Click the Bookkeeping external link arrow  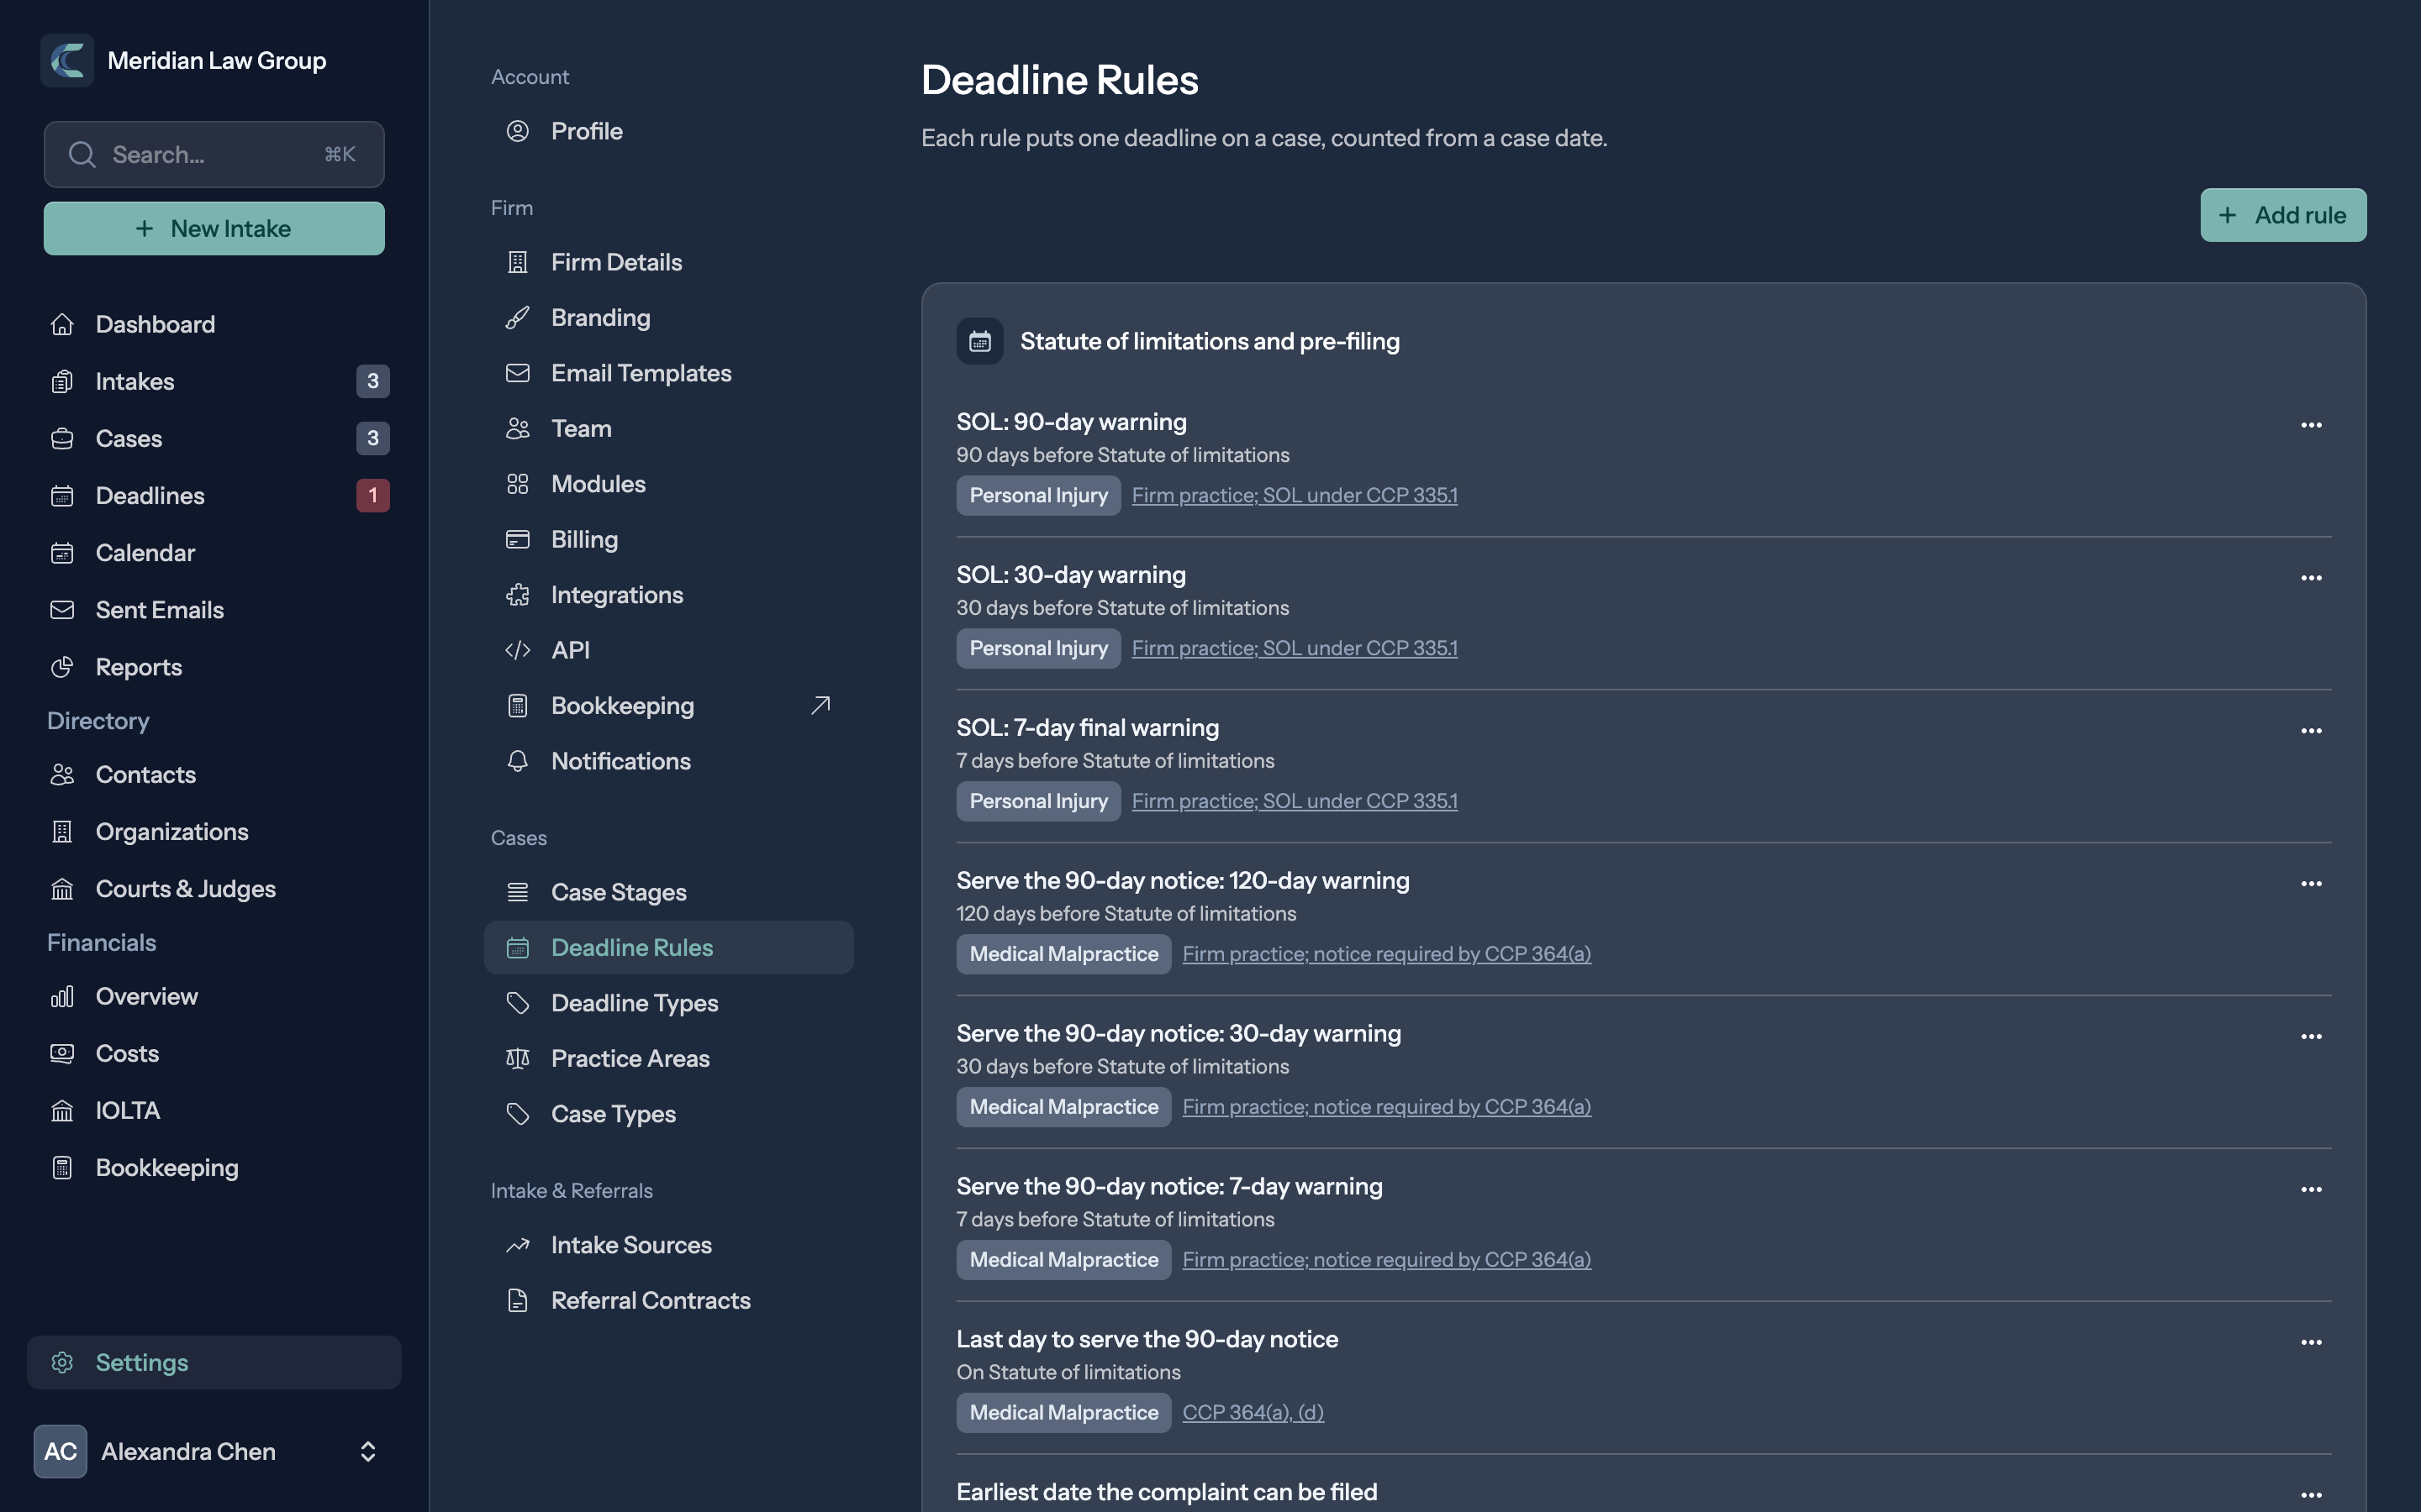[820, 705]
